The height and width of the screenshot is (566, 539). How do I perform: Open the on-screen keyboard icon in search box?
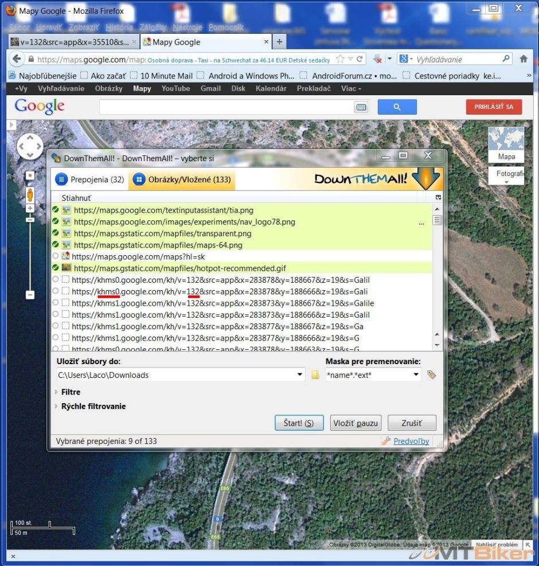[x=361, y=107]
